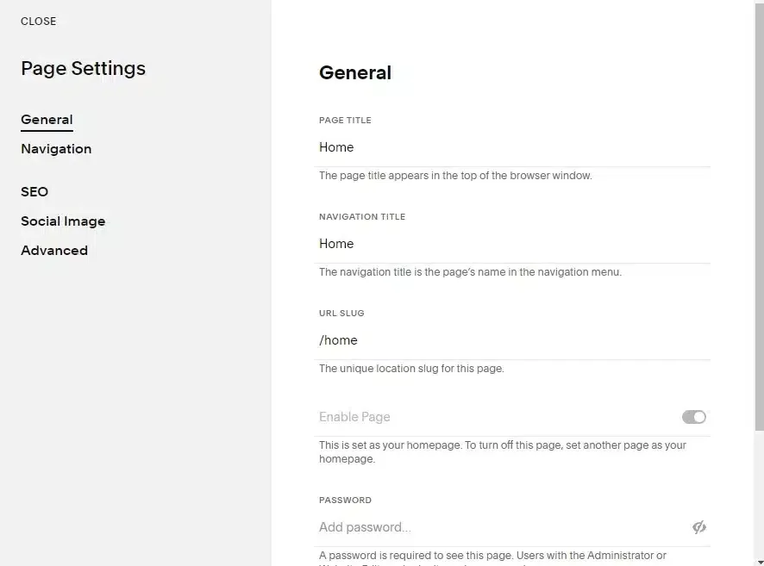Click the Enable Page label text
The height and width of the screenshot is (566, 764).
[354, 417]
